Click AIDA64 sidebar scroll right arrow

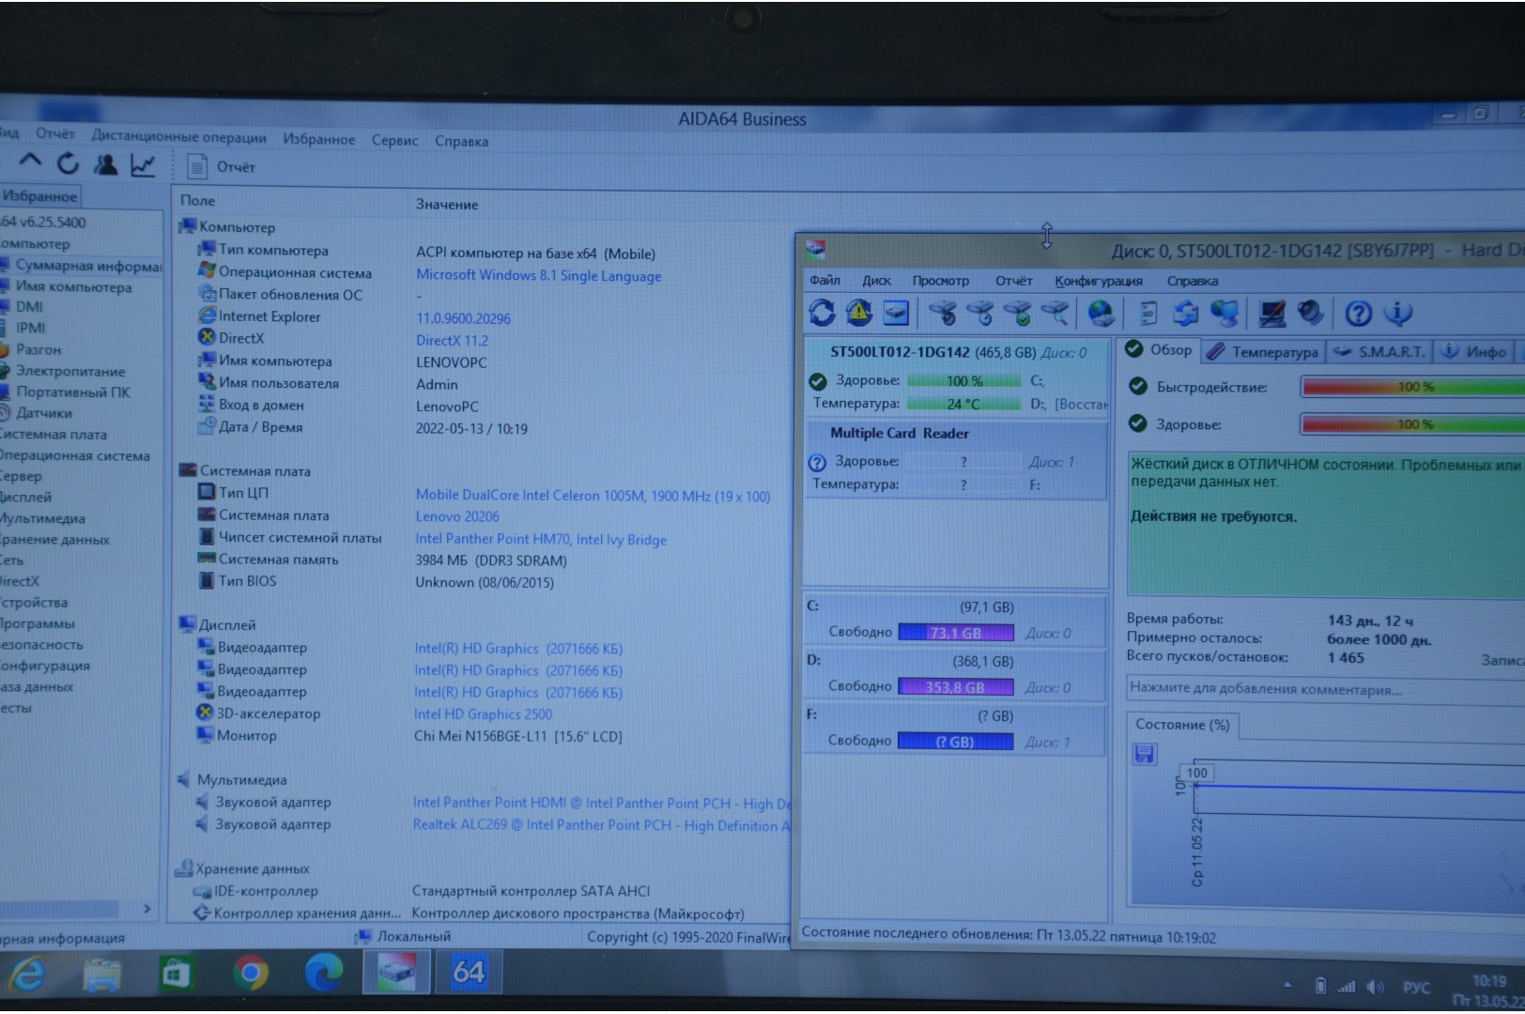click(146, 908)
